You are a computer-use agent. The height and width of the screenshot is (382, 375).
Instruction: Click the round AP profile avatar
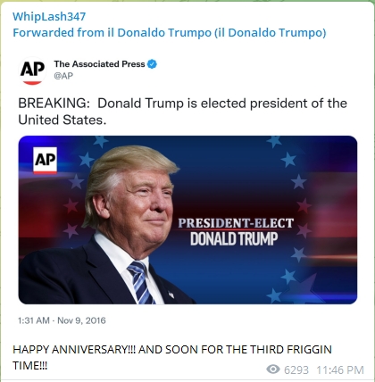(x=32, y=71)
